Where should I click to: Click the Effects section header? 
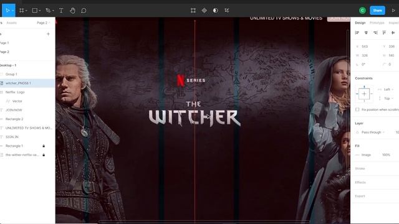360,182
